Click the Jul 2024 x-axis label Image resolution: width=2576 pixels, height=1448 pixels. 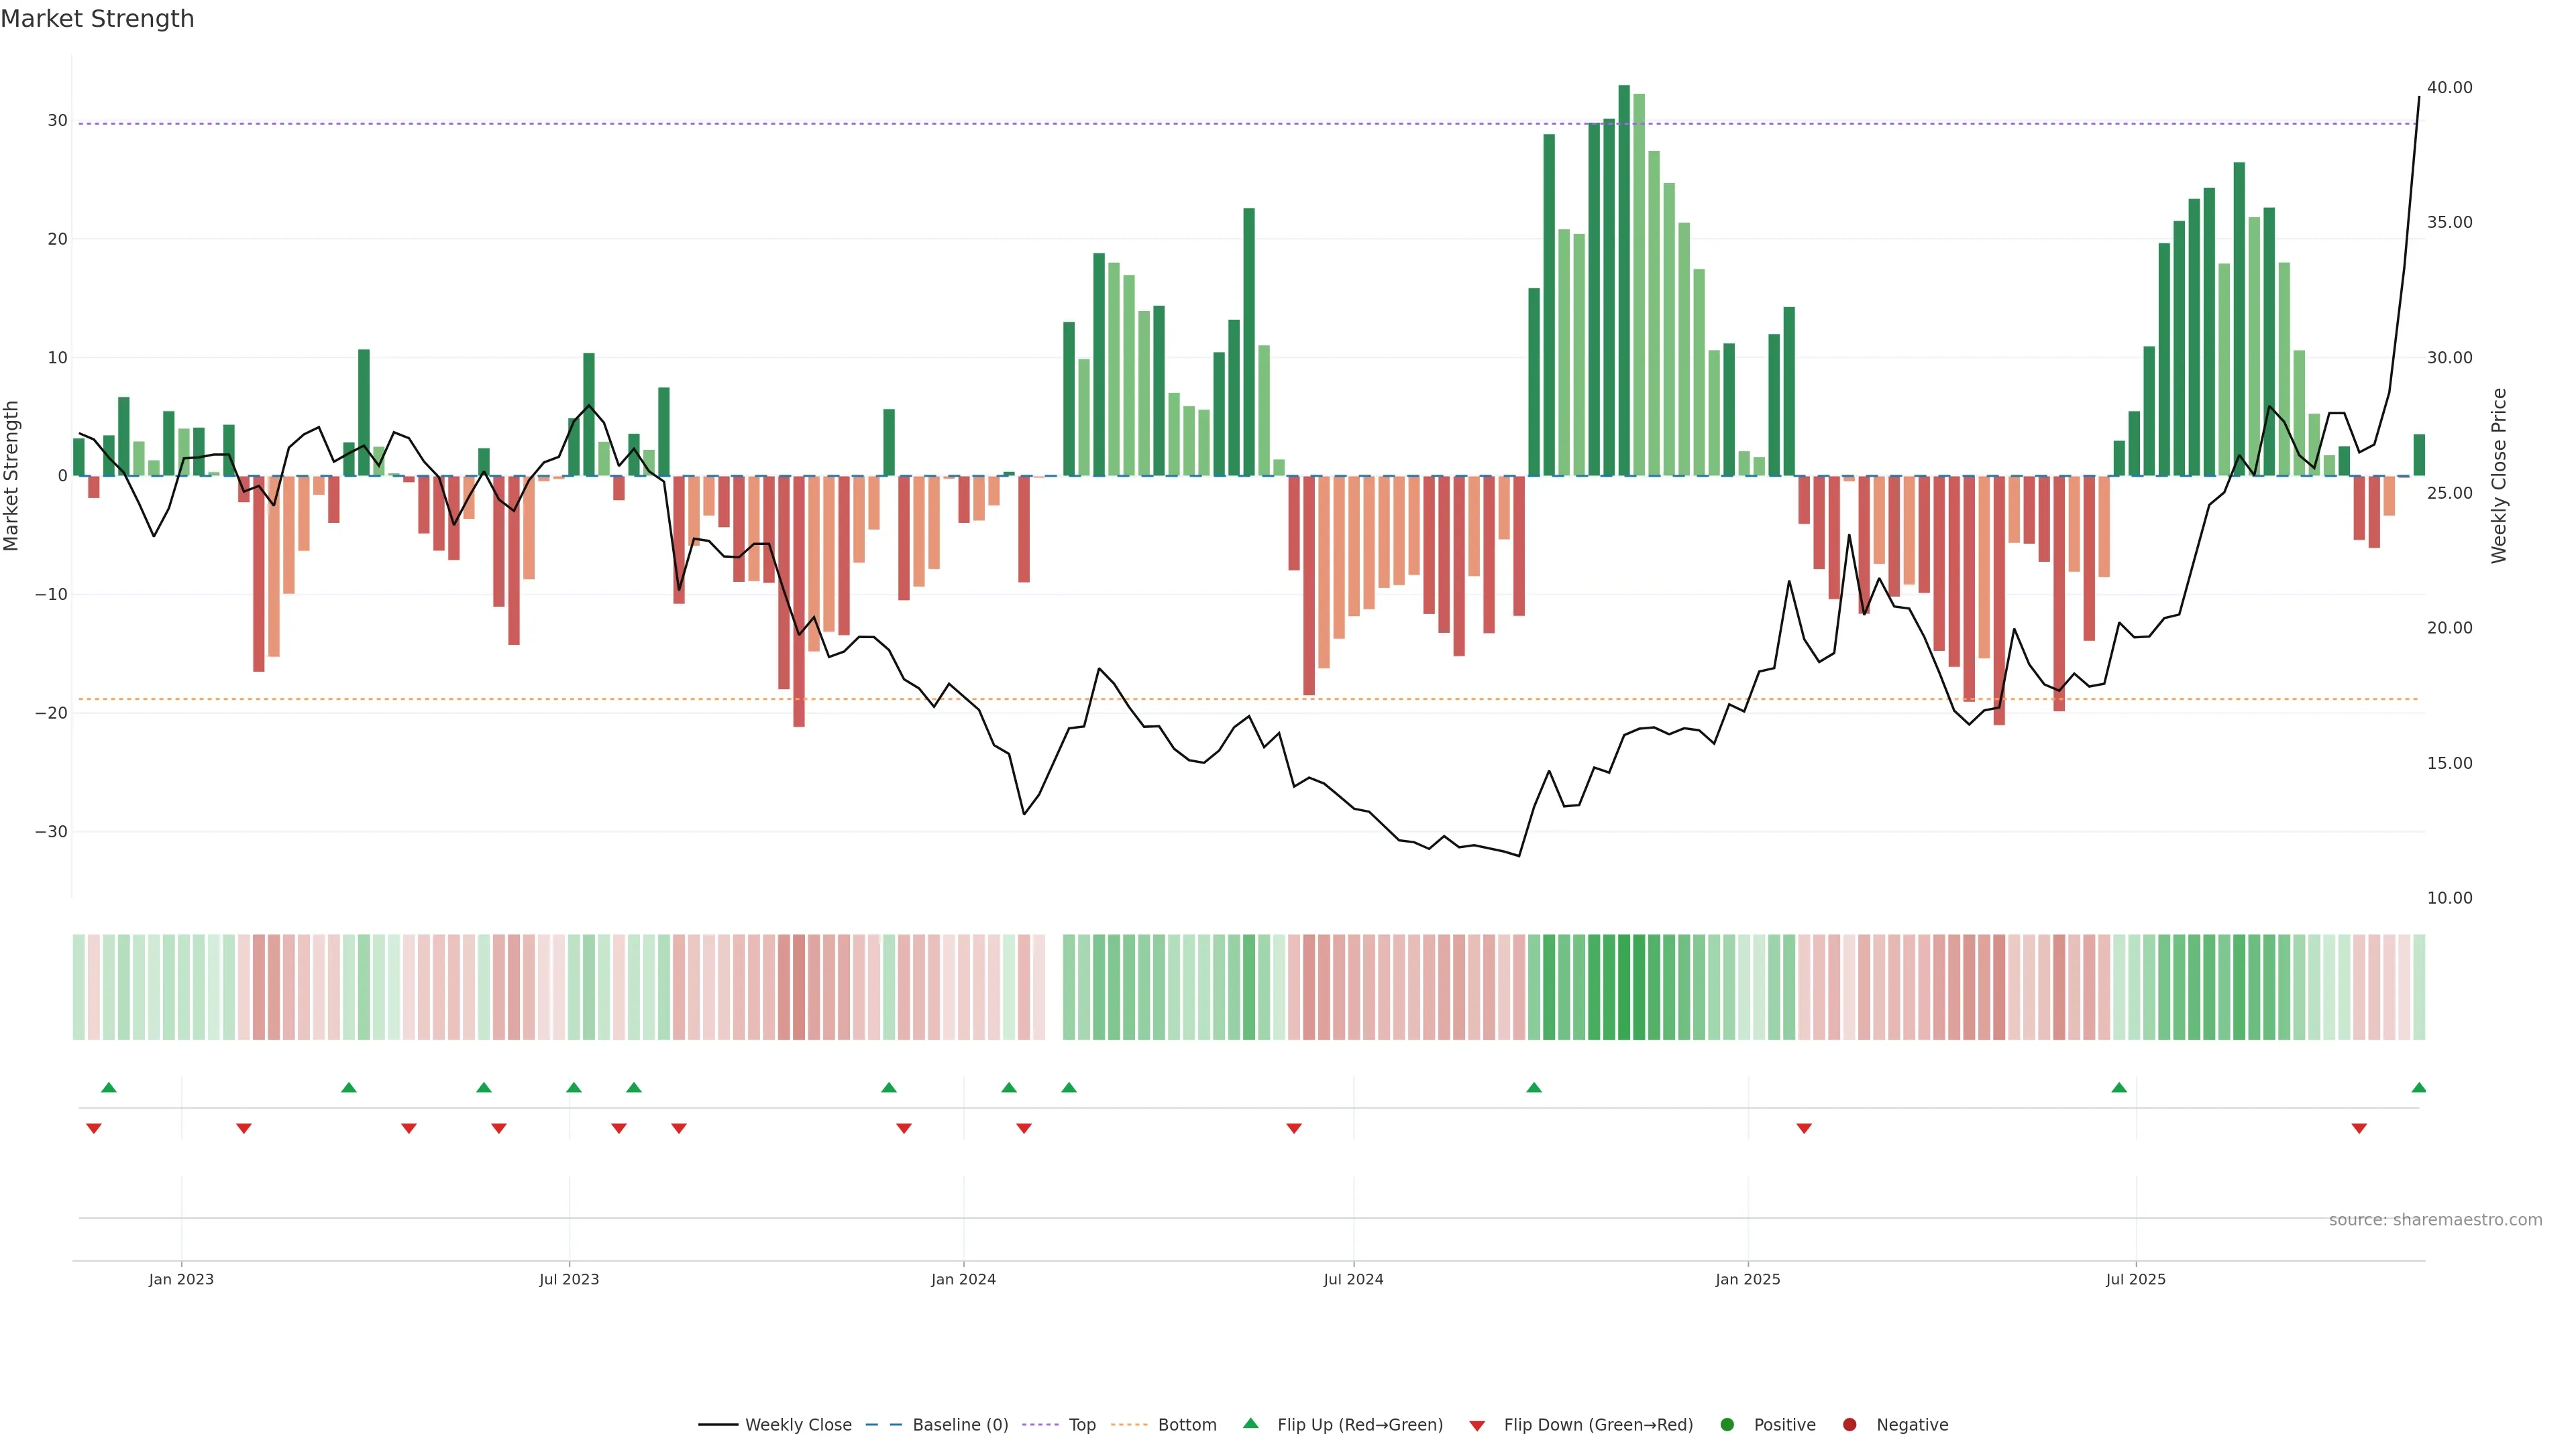1353,1279
